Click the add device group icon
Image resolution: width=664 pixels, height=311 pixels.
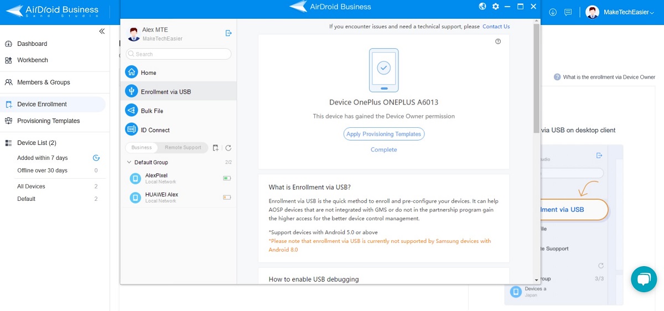tap(215, 148)
